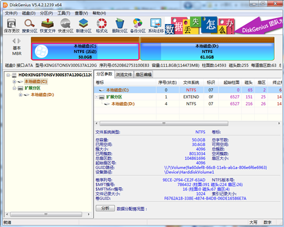Select 本地磁盘(C:) in the left tree
The height and width of the screenshot is (227, 284).
pyautogui.click(x=36, y=82)
